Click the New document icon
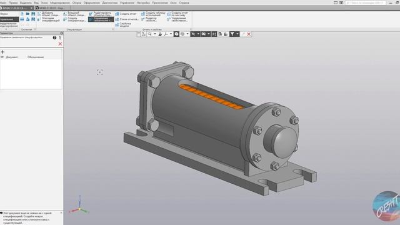400x225 pixels. pyautogui.click(x=22, y=14)
